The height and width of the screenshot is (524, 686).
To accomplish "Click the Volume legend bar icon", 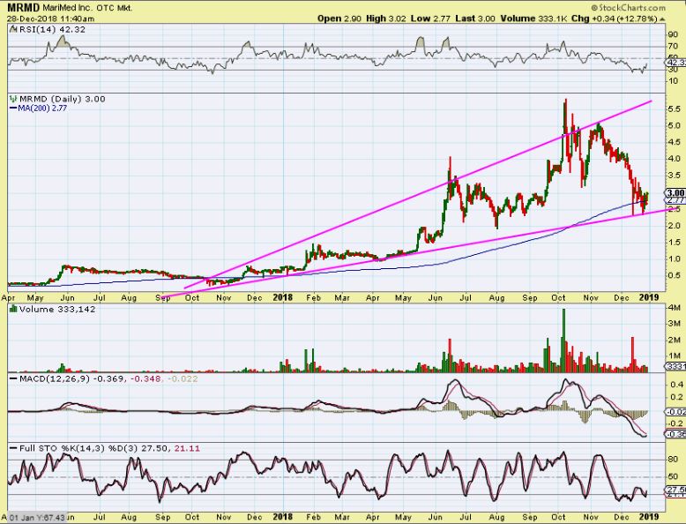I will tap(13, 309).
